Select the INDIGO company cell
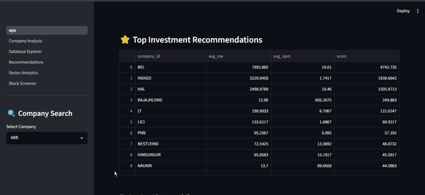This screenshot has height=195, width=425. 170,78
